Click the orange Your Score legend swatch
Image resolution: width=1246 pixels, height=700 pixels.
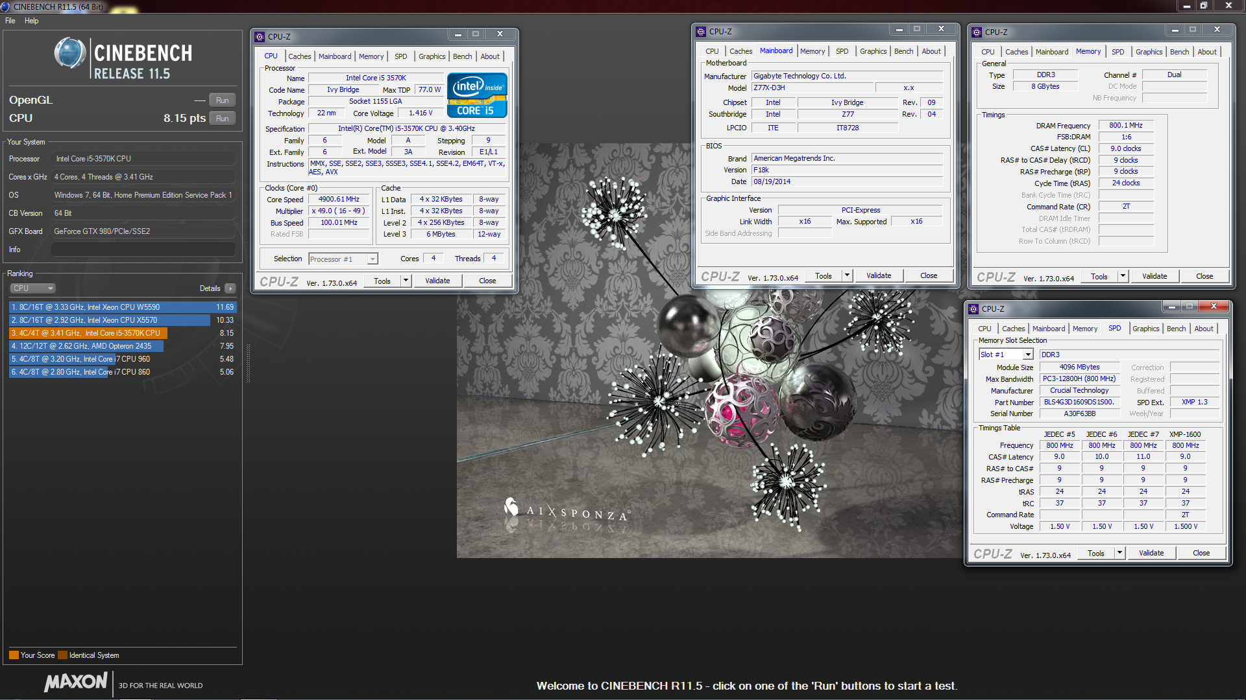pos(14,655)
